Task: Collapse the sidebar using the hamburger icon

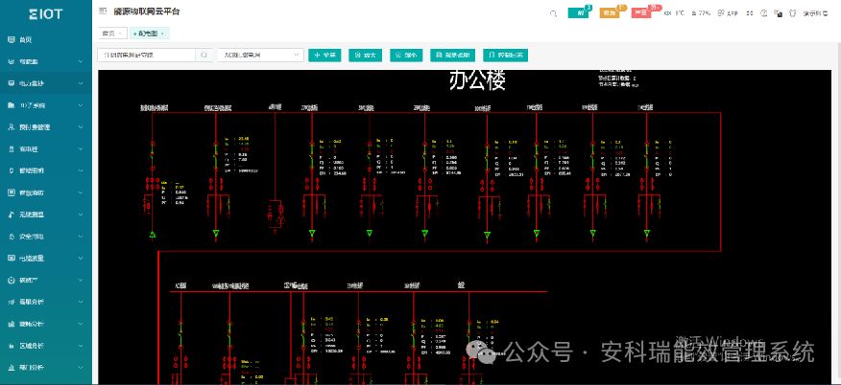Action: pos(103,11)
